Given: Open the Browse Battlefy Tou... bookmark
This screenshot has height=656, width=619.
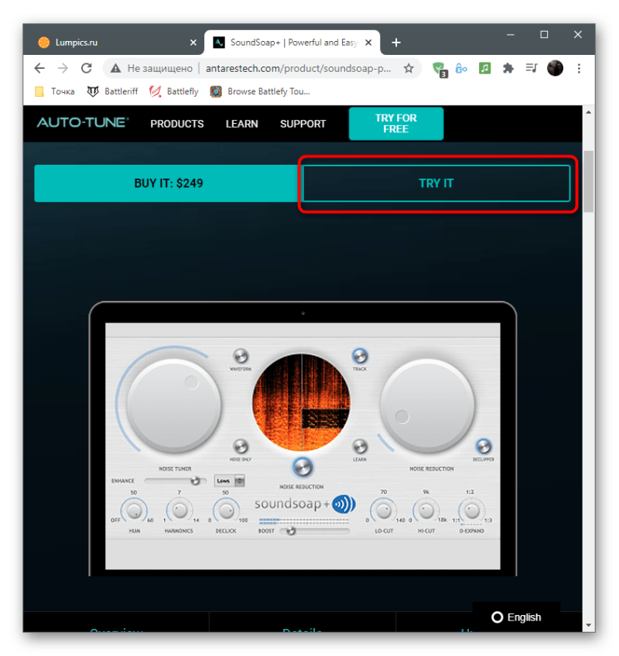Looking at the screenshot, I should pyautogui.click(x=260, y=91).
